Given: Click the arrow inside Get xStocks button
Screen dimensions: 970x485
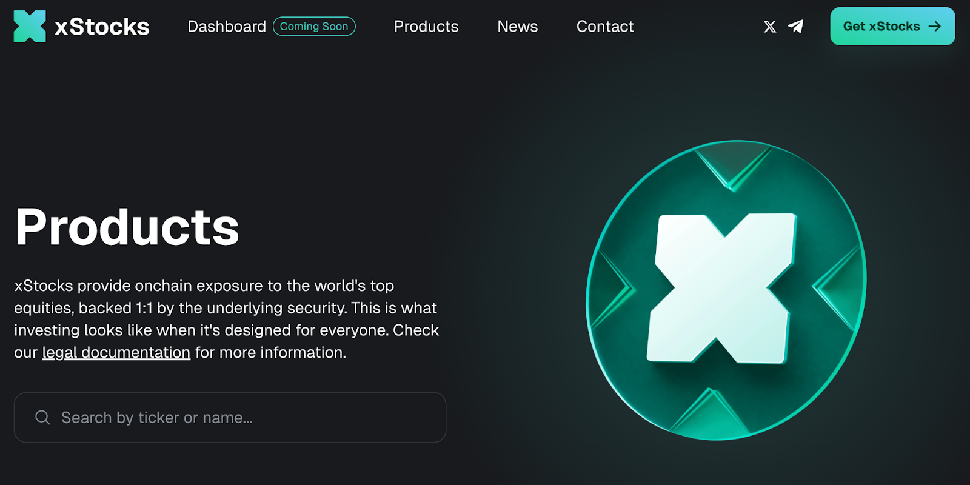Looking at the screenshot, I should pyautogui.click(x=935, y=27).
